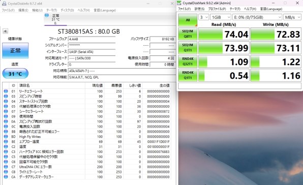Click status orb for attribute 0C 電源投入回数
Viewport: 303px width, 185px height.
click(x=6, y=126)
